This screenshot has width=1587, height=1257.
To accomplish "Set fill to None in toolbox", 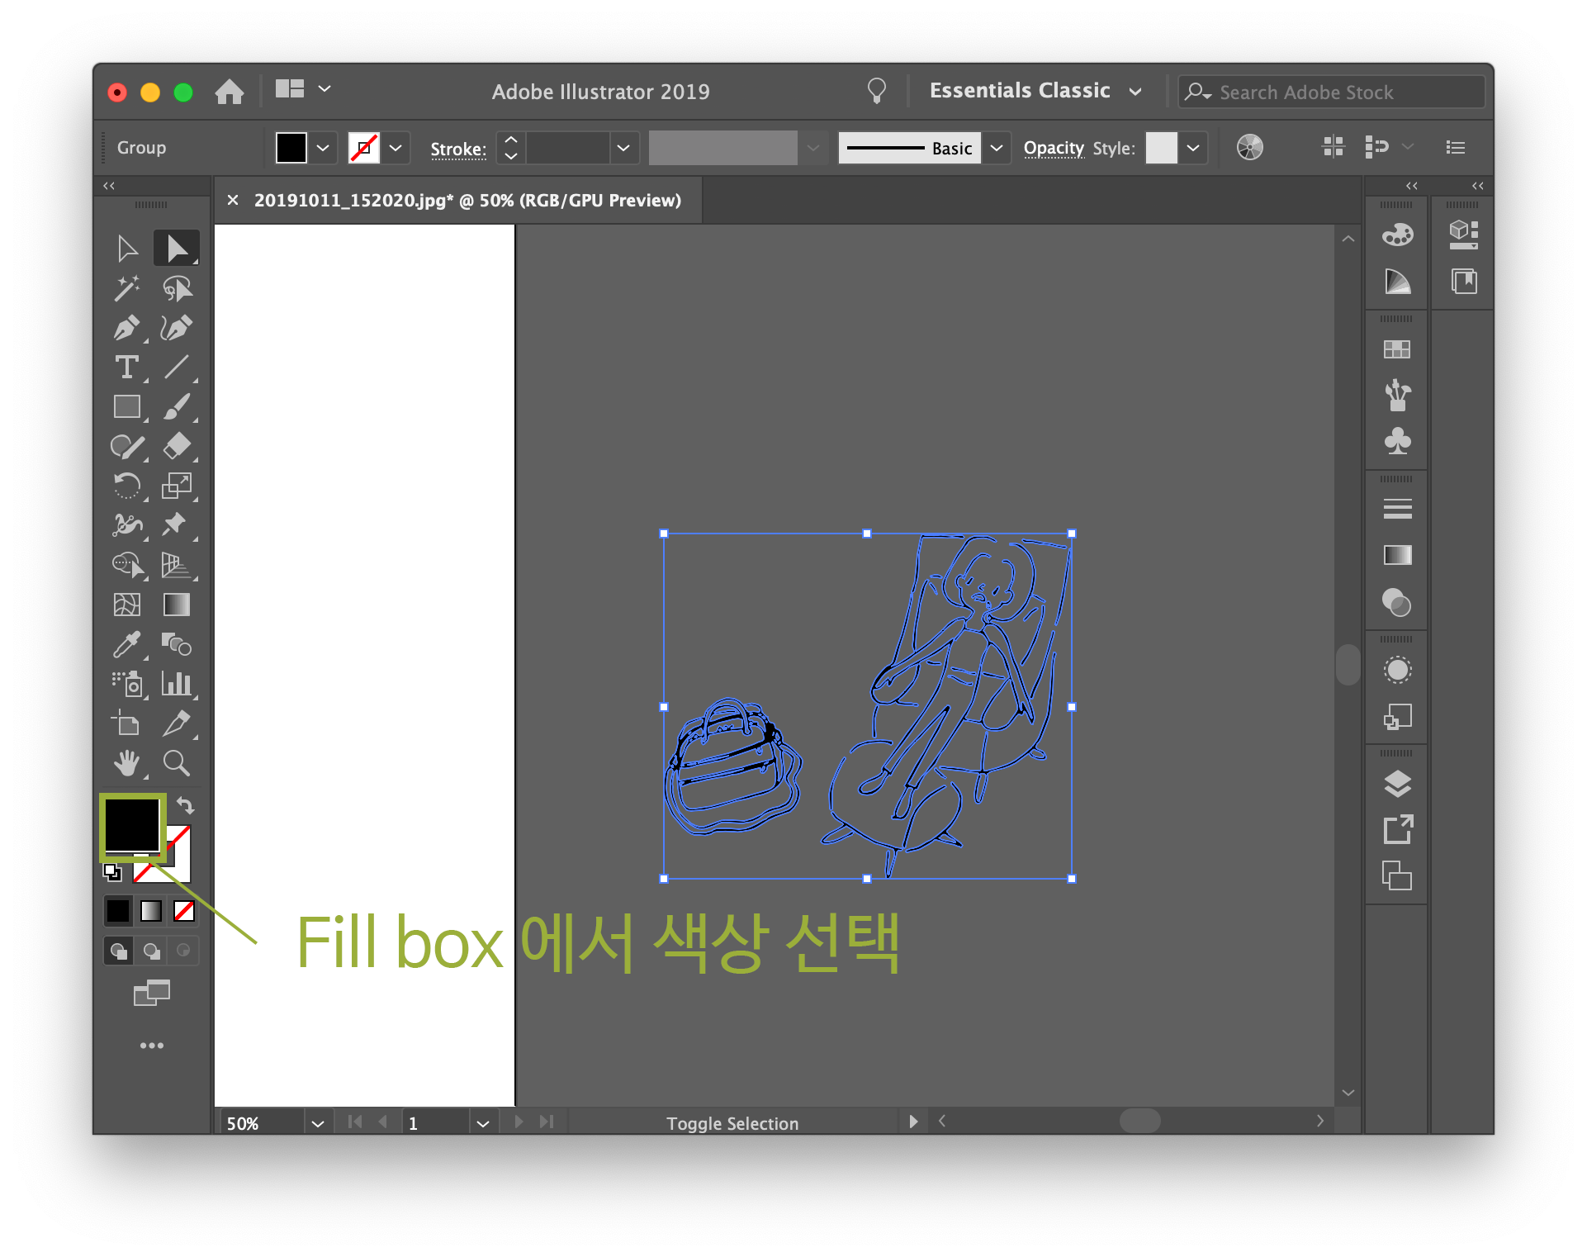I will [184, 911].
